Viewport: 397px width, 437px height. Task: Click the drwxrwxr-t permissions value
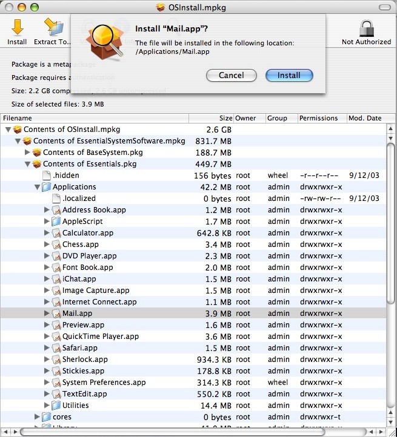point(321,417)
